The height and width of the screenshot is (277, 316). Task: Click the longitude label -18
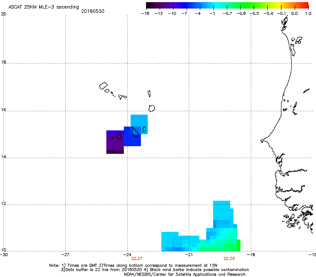251,255
